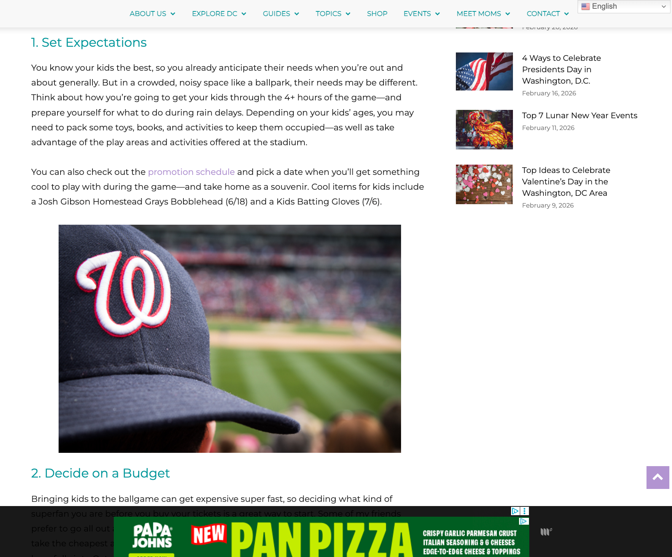672x557 pixels.
Task: Go to the Shop page
Action: point(377,14)
